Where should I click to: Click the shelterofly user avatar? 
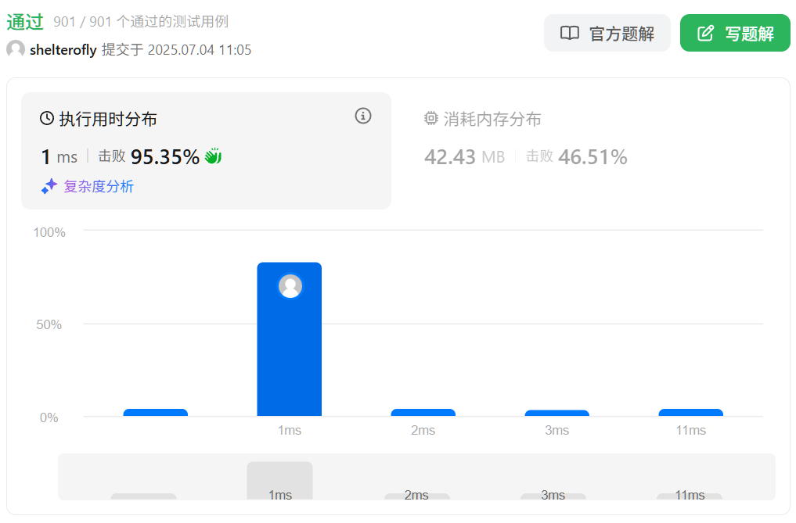(15, 49)
